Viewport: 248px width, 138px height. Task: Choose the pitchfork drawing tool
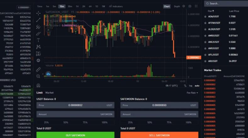point(38,27)
